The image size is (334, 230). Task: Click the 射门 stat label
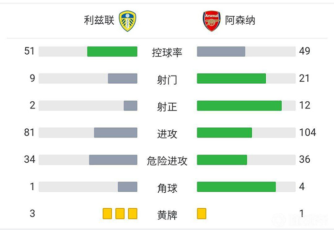coord(167,80)
